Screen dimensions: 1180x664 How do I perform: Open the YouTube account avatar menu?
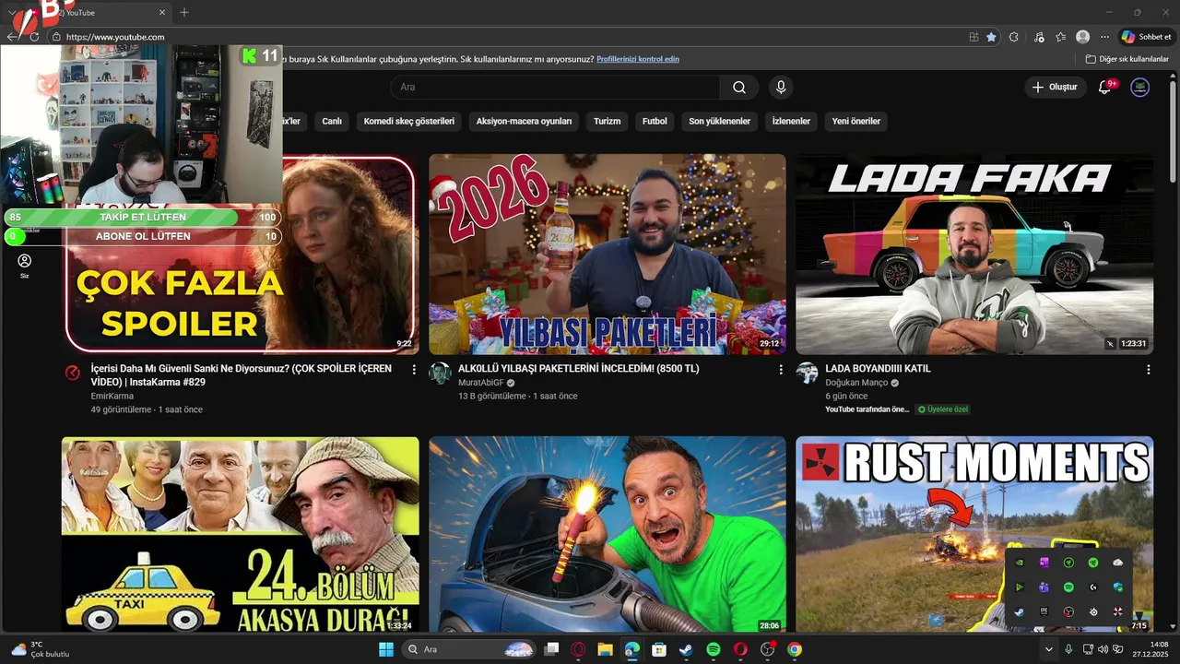tap(1140, 87)
